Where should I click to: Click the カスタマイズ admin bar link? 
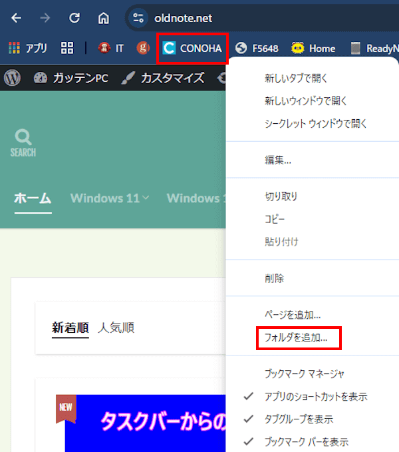tap(164, 78)
